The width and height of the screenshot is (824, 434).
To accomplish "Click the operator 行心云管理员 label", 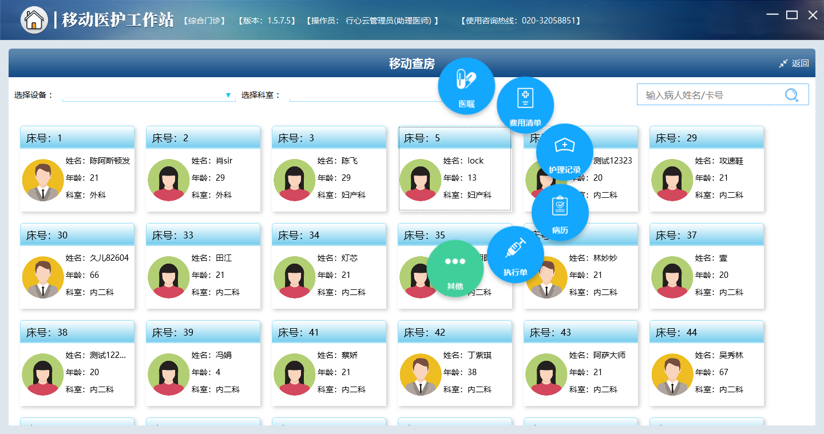I will tap(373, 21).
